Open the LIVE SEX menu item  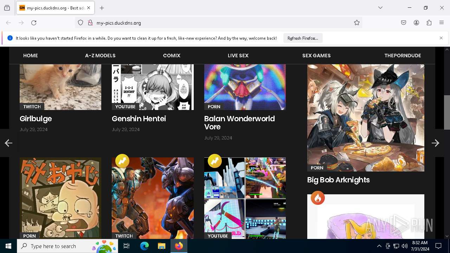[238, 56]
